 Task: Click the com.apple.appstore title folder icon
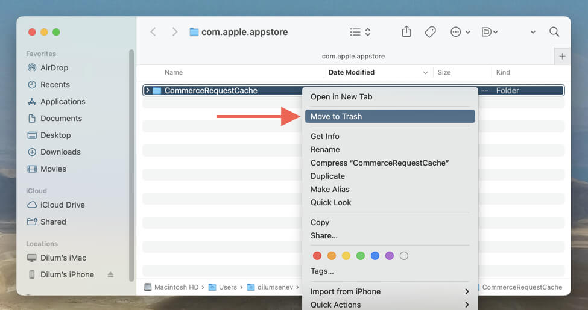pos(194,32)
